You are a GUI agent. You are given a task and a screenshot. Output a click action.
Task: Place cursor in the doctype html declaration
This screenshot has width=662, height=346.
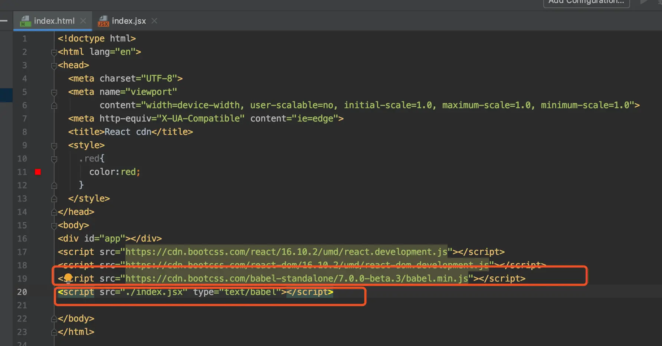(97, 39)
